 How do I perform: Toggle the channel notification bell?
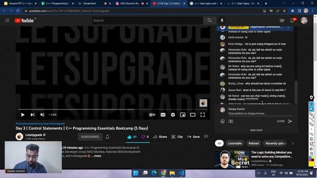coord(107,136)
